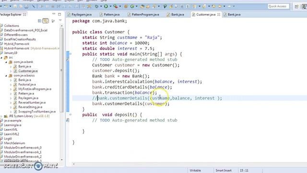Select the DataDrivenFramework_POI_Excel project
Image resolution: width=307 pixels, height=173 pixels.
click(25, 30)
